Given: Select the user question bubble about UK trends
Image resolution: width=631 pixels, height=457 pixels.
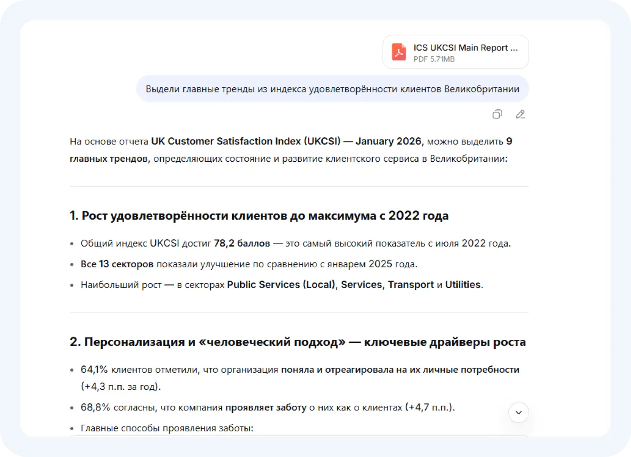Looking at the screenshot, I should [332, 89].
